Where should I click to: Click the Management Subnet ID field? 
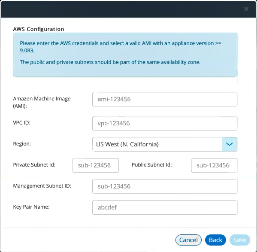coord(165,186)
